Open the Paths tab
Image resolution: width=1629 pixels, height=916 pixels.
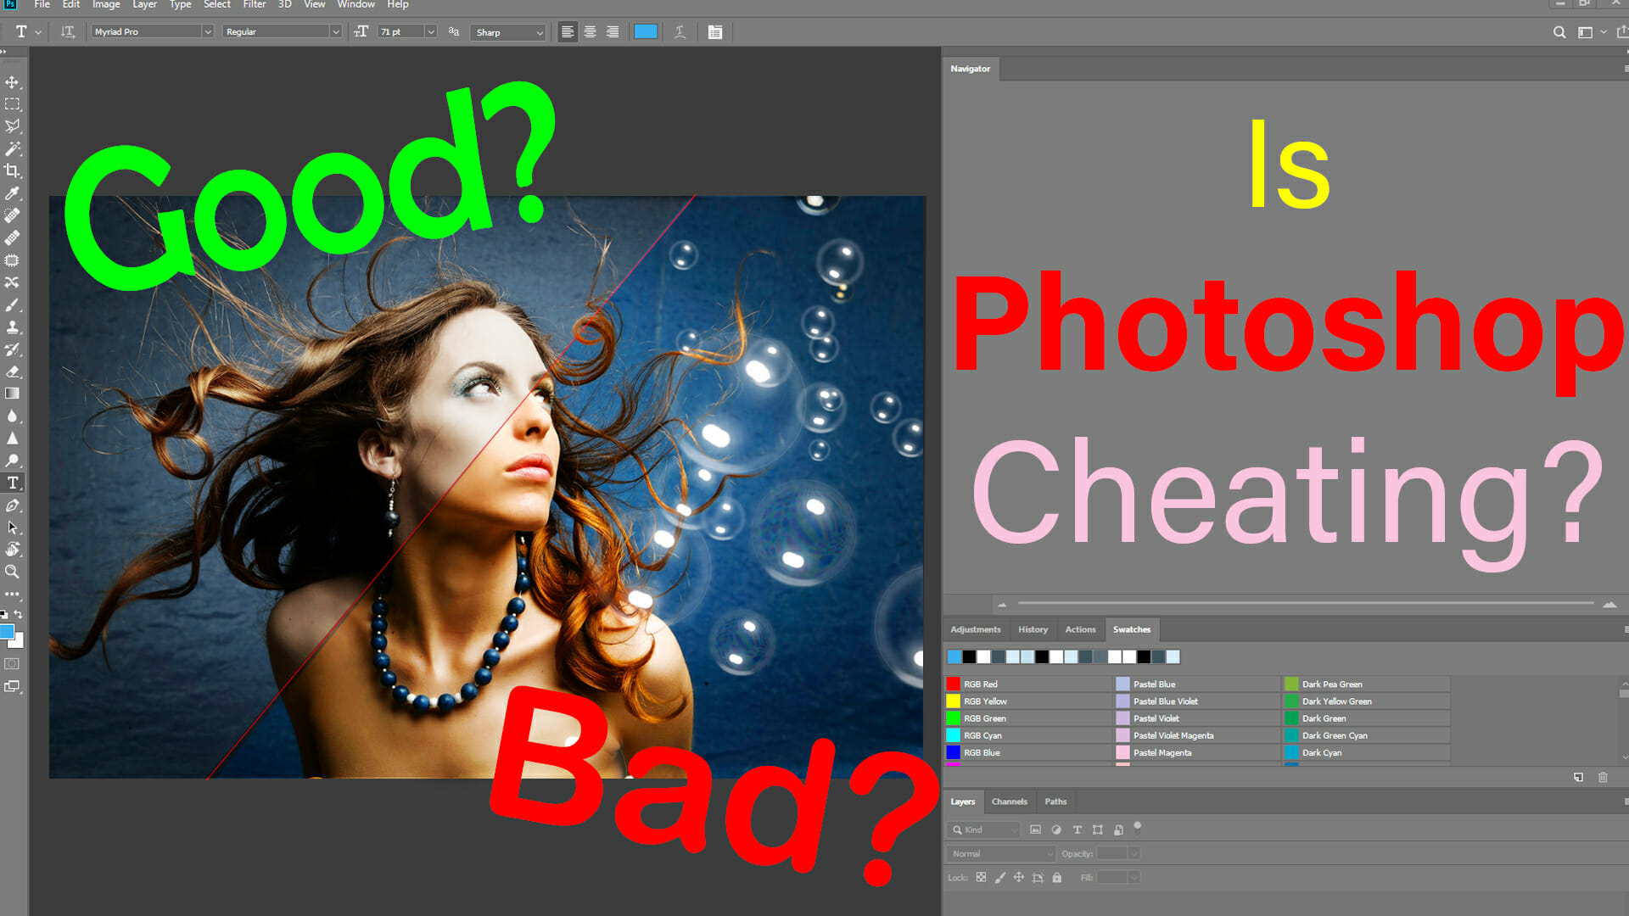click(1055, 801)
